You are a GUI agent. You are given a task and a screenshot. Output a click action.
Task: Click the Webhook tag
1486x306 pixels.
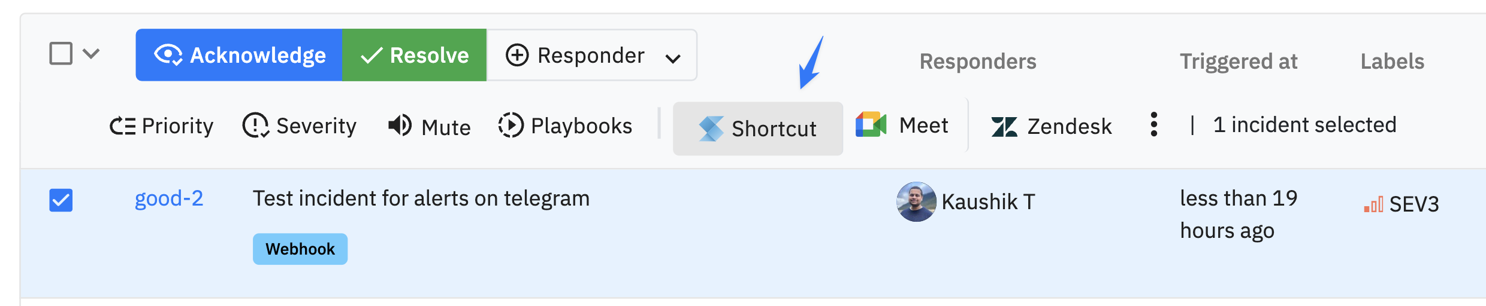pyautogui.click(x=300, y=249)
